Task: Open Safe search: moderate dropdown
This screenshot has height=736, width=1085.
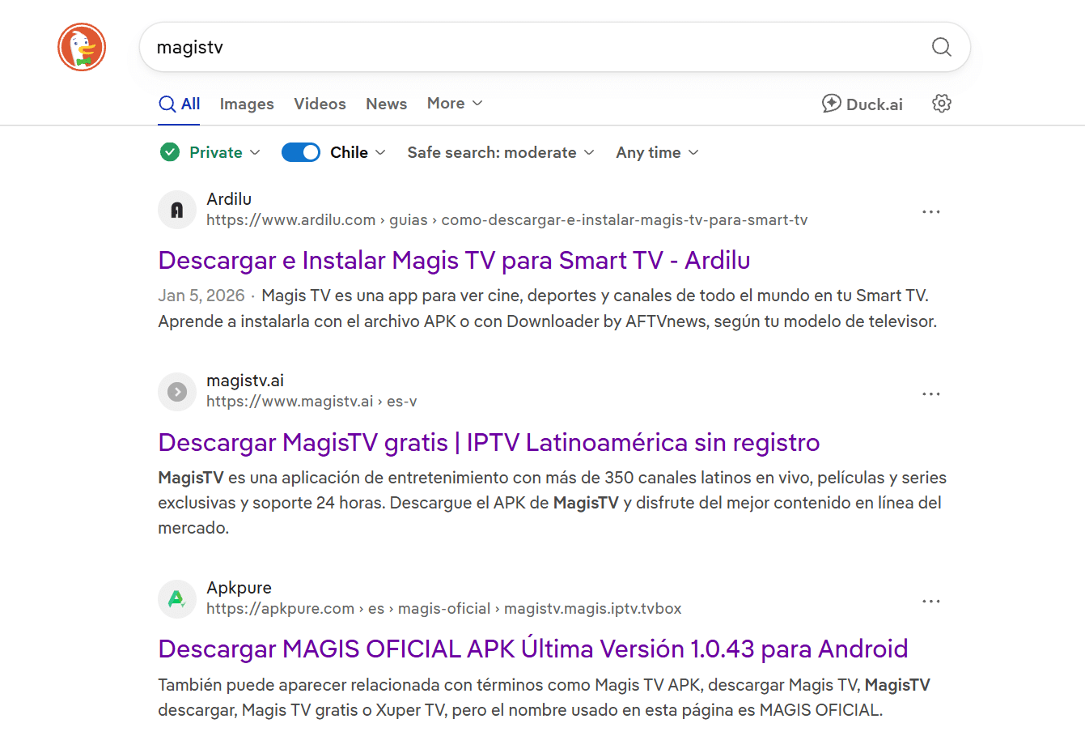Action: pyautogui.click(x=501, y=152)
